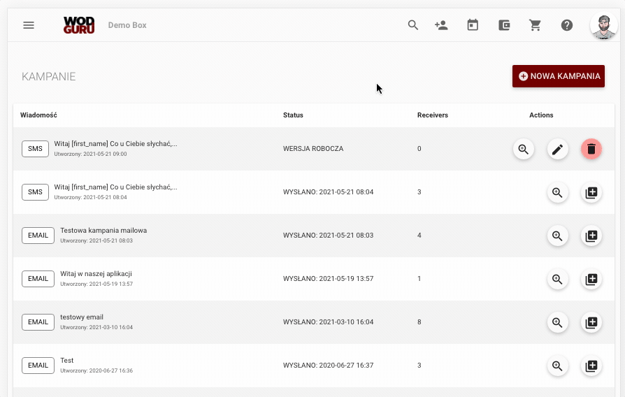Delete the draft SMS campaign with trash icon
The width and height of the screenshot is (625, 397).
pos(591,149)
